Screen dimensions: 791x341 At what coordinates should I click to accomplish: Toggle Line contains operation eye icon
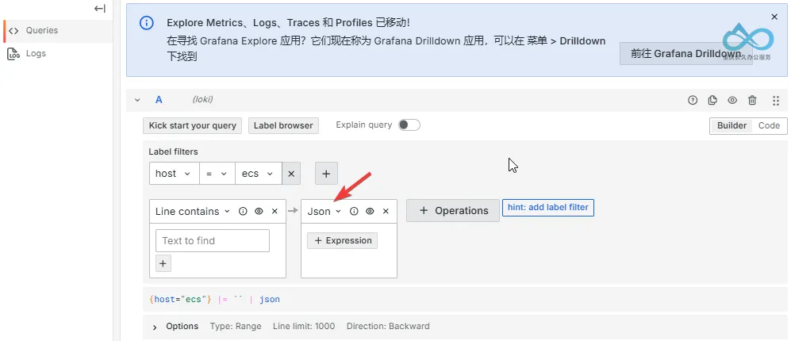tap(259, 212)
